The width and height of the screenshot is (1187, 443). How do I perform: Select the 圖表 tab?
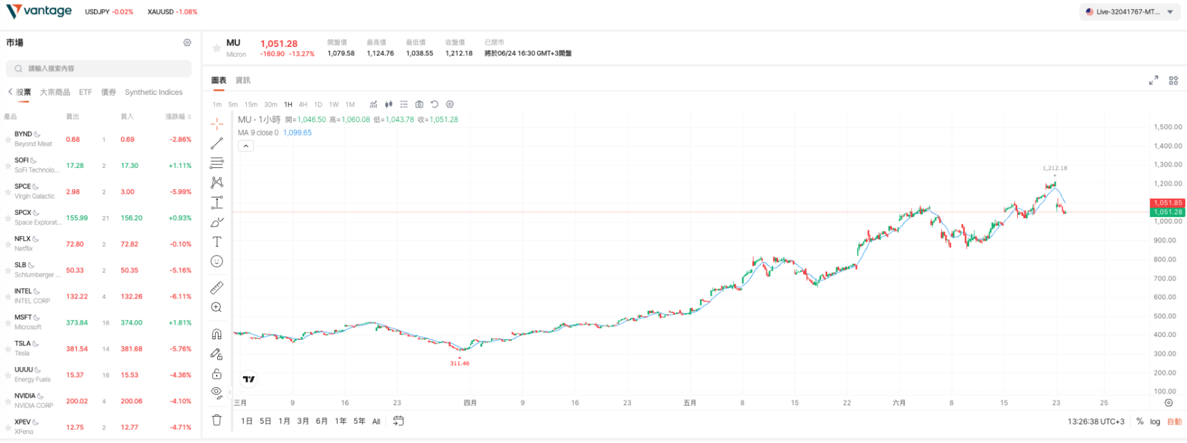pyautogui.click(x=219, y=80)
